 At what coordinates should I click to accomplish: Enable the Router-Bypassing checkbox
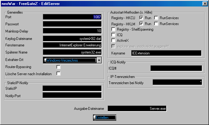click(58, 67)
